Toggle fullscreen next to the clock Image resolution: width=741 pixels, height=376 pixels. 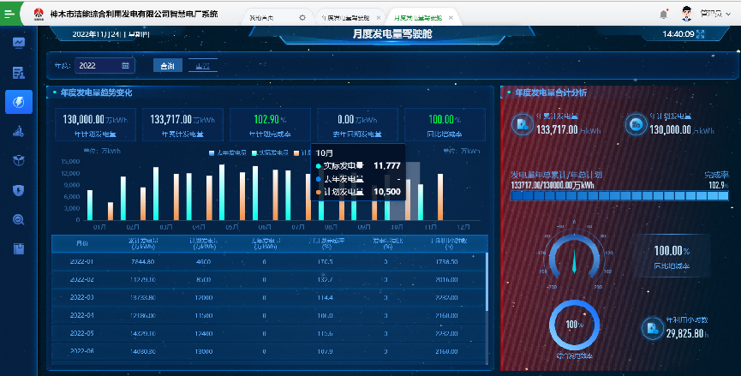701,34
